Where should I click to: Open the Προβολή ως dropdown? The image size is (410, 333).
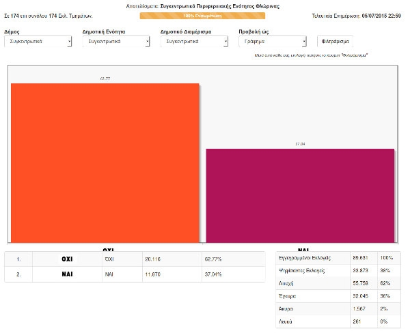[x=272, y=42]
